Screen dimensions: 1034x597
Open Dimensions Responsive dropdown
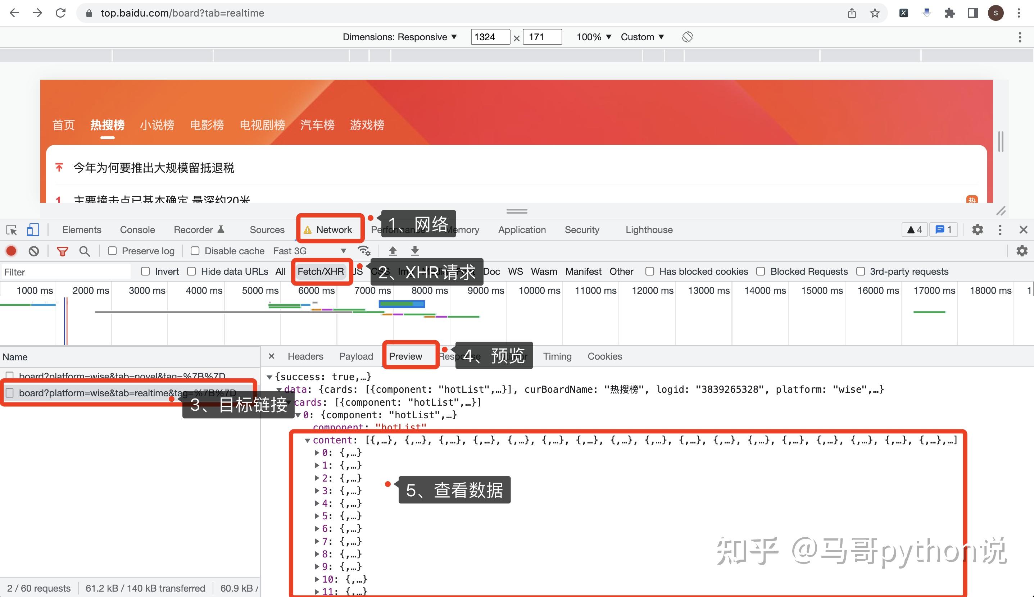[400, 37]
